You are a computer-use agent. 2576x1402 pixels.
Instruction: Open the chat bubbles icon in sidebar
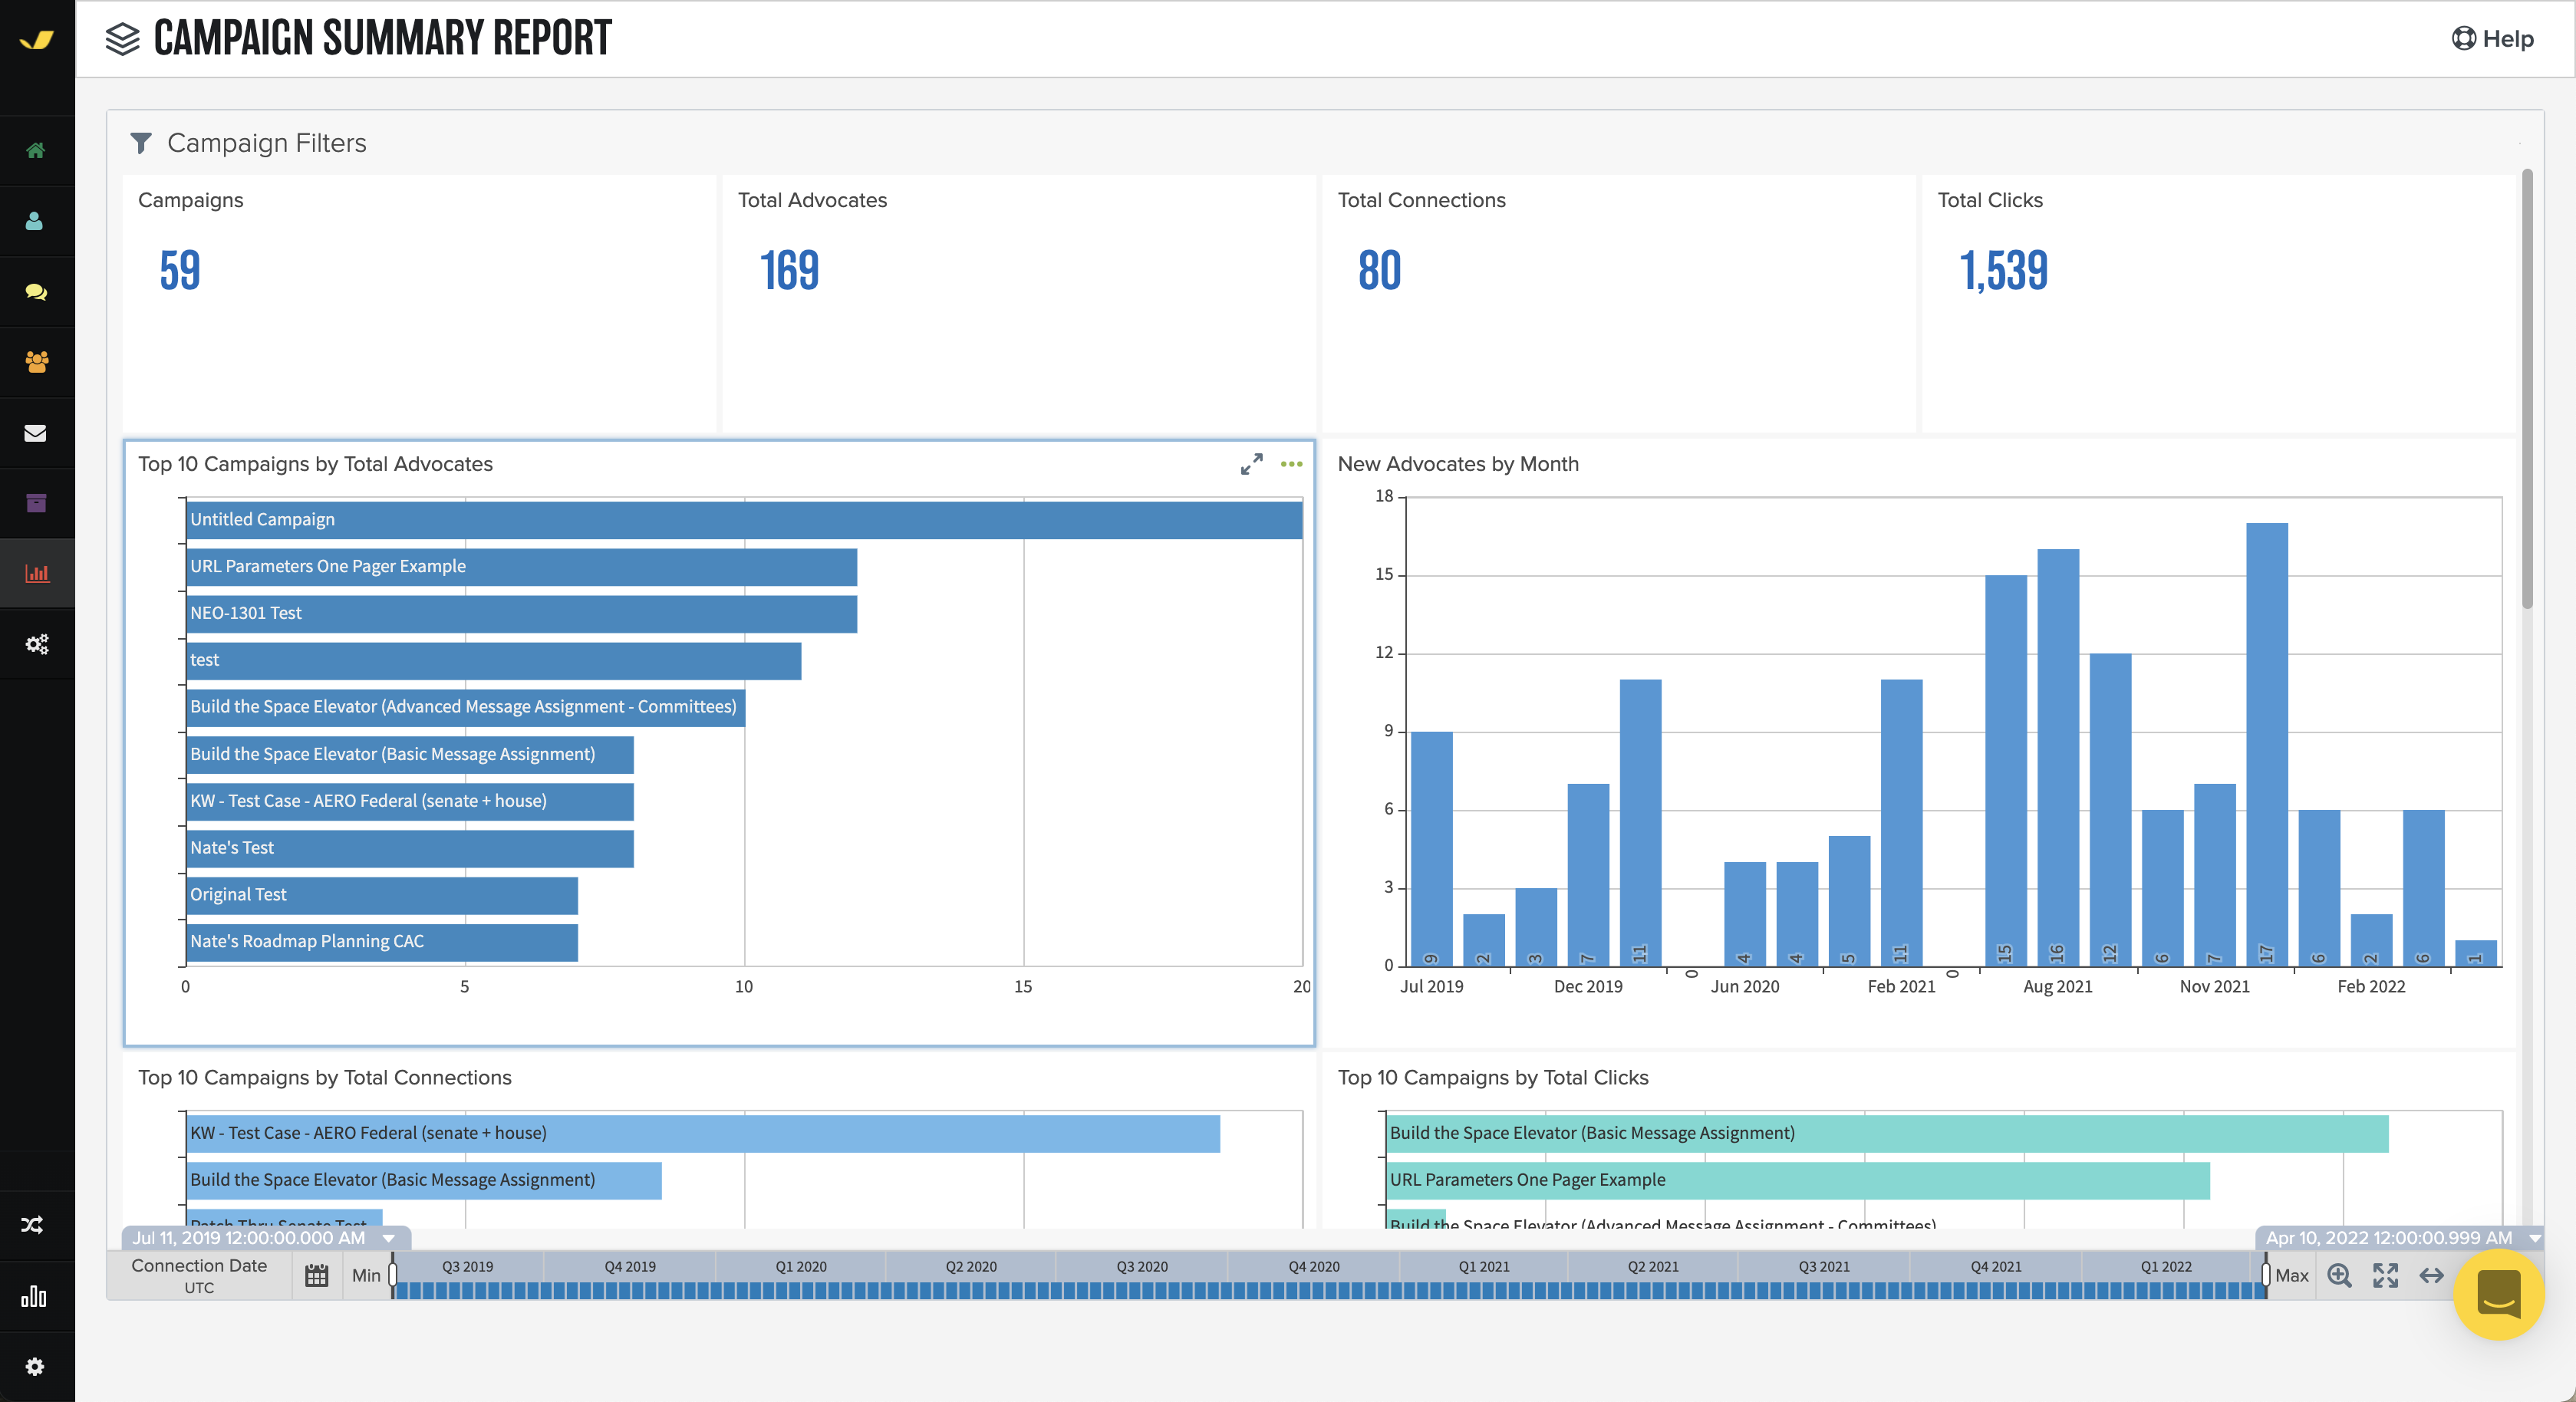pyautogui.click(x=36, y=292)
